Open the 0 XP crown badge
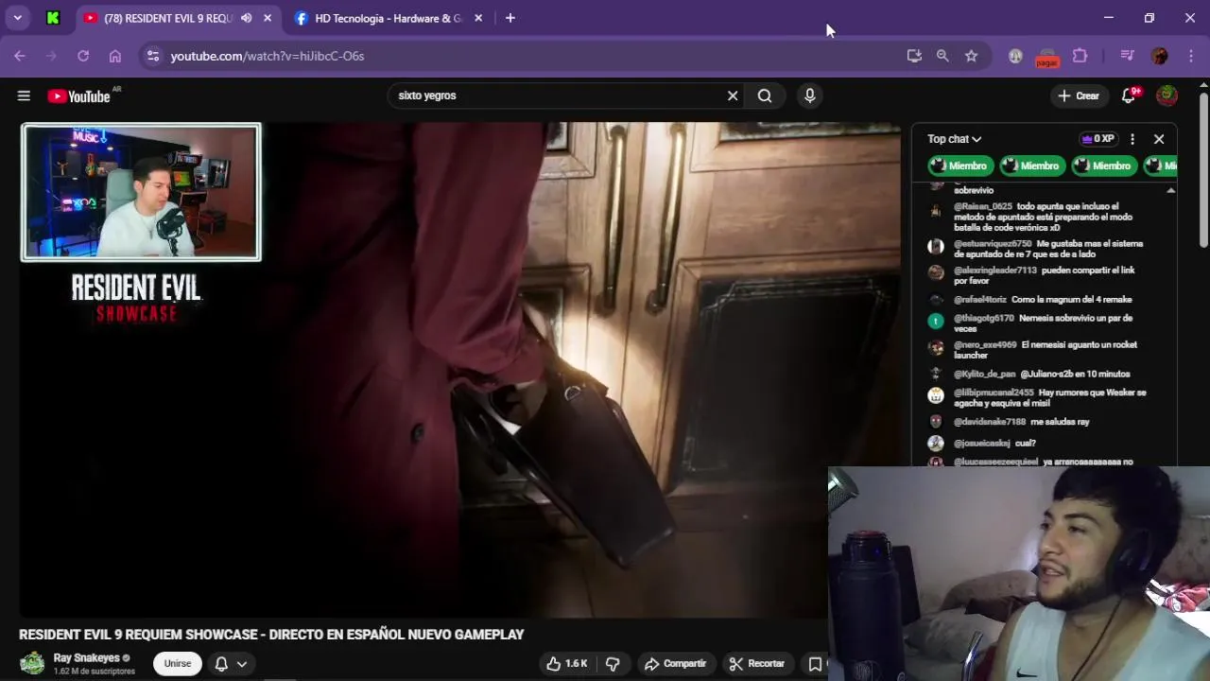 1097,139
